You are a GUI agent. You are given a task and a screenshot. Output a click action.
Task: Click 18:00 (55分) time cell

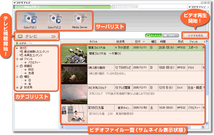[x=167, y=67]
